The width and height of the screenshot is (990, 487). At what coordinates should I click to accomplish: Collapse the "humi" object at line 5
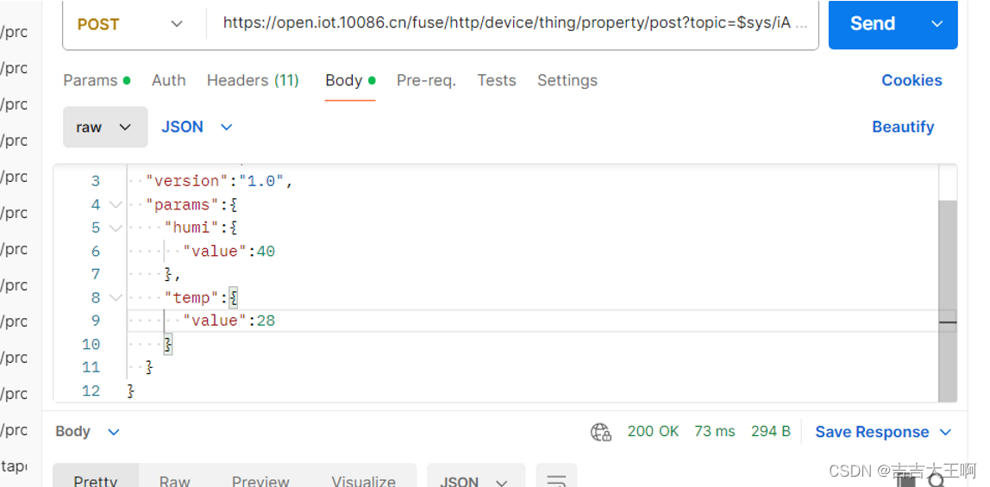click(x=115, y=228)
